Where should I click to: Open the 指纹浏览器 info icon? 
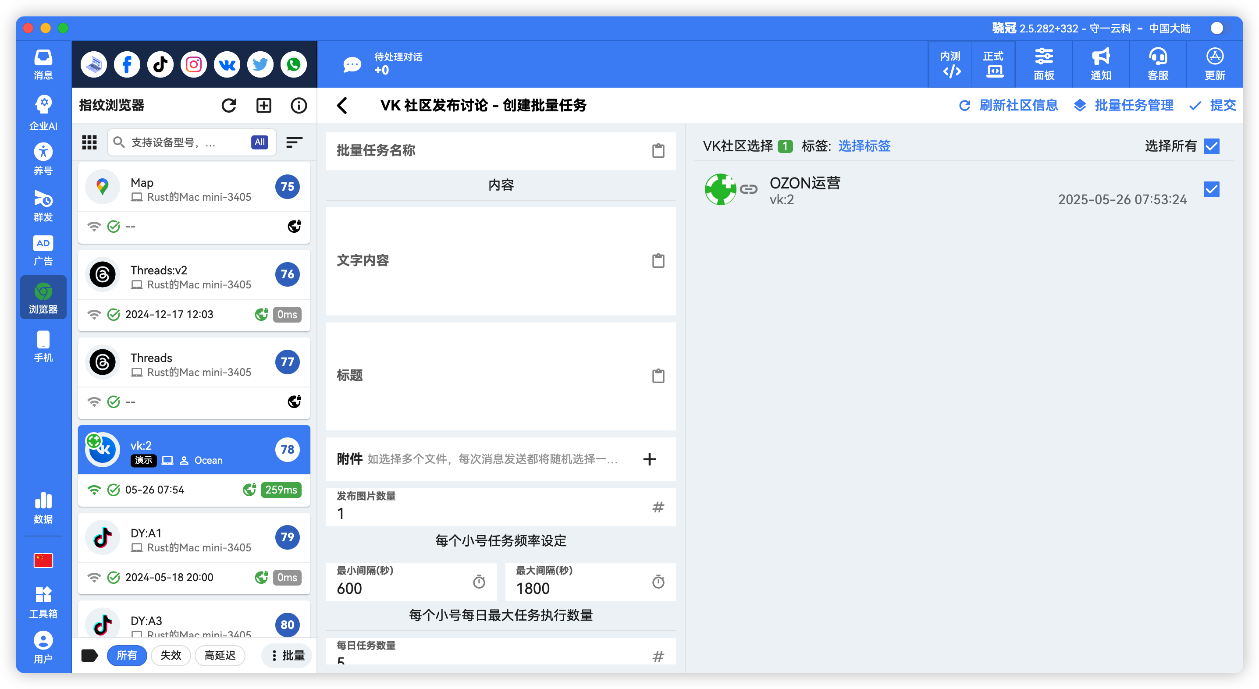click(x=299, y=105)
